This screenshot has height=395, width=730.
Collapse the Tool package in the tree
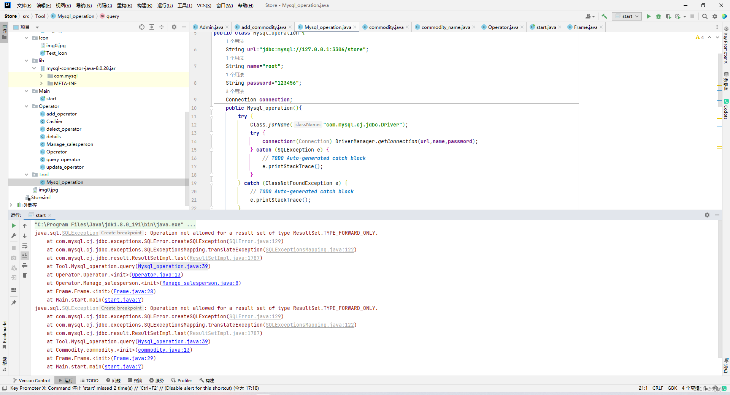pos(26,175)
